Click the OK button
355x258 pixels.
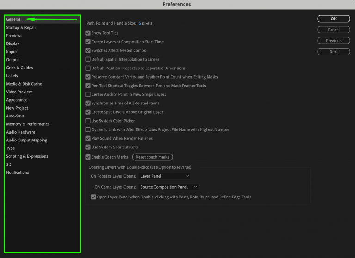333,19
